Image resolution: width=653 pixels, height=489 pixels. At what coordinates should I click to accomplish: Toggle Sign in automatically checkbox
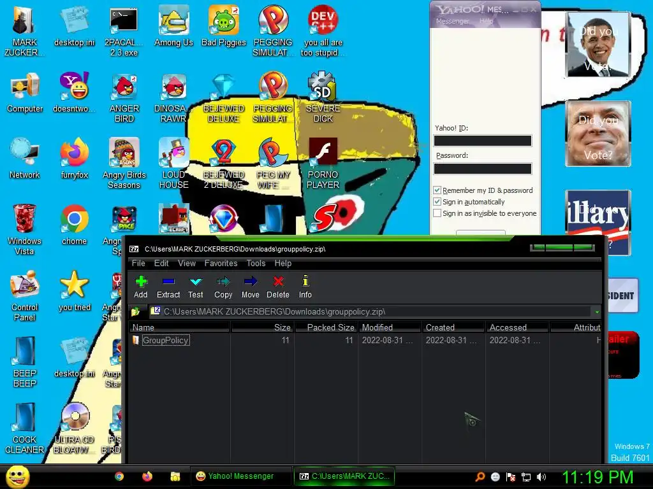(437, 202)
